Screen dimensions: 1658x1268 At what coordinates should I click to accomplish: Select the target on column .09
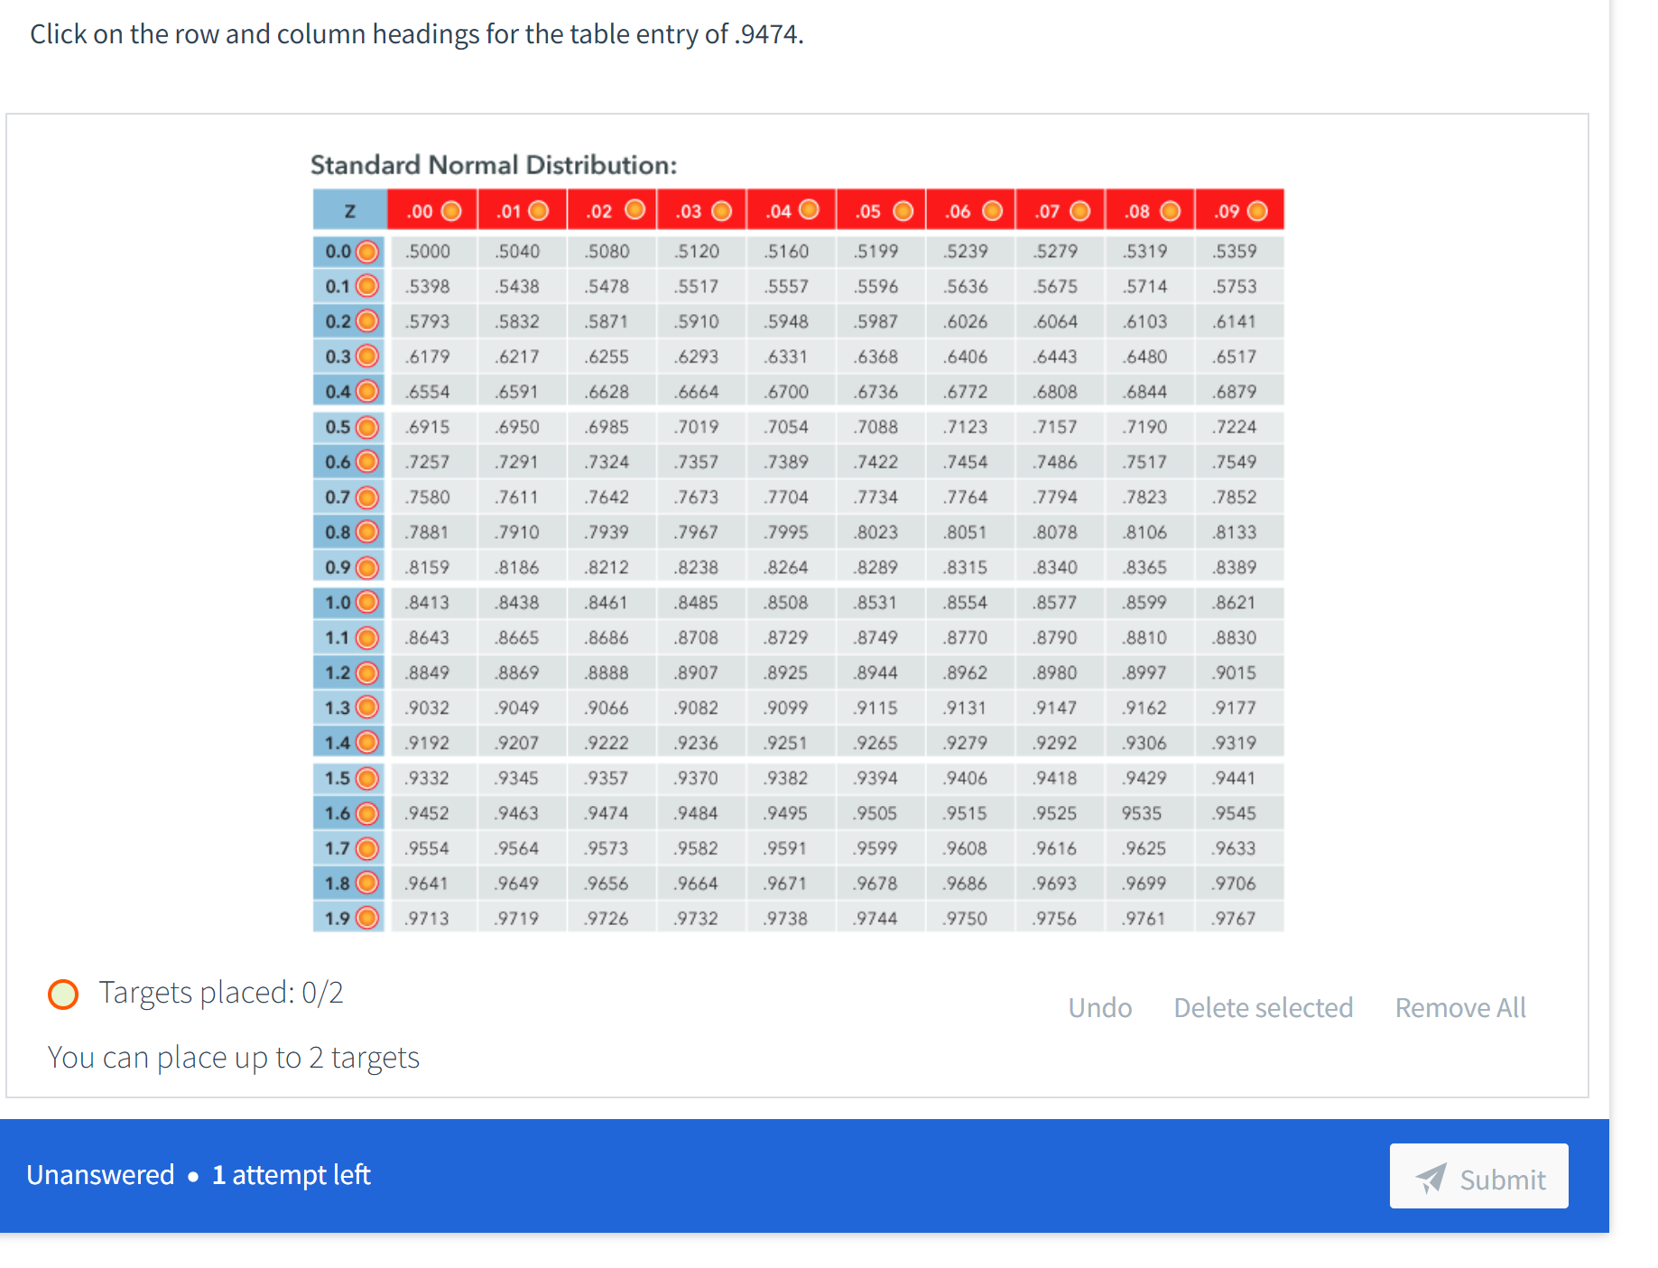(x=1257, y=209)
